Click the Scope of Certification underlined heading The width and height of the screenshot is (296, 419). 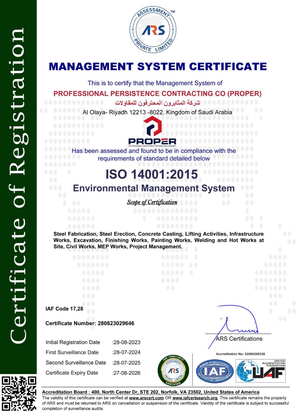click(x=152, y=202)
